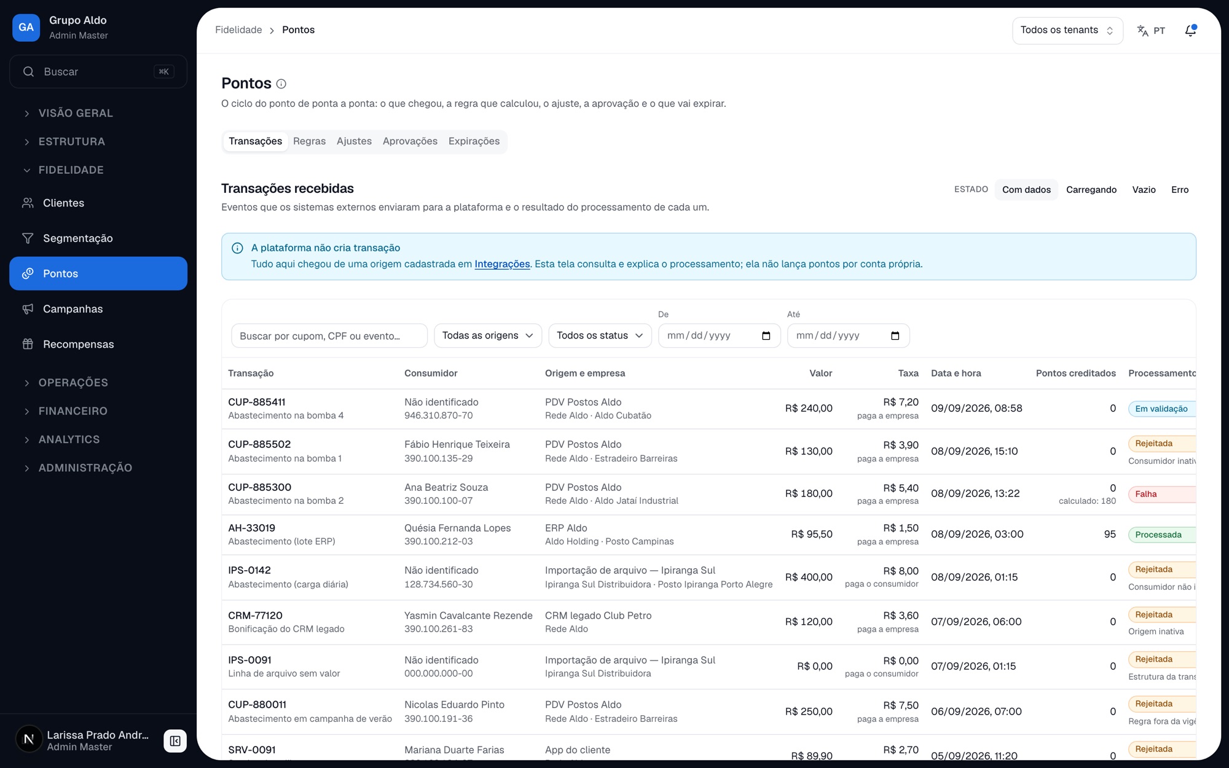This screenshot has width=1229, height=768.
Task: Click the GA Grupo Aldo logo
Action: click(26, 28)
